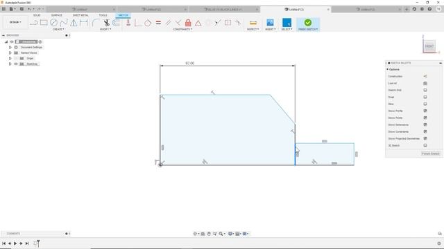Open the Modify dropdown menu
Viewport: 444px width, 249px height.
(x=105, y=29)
